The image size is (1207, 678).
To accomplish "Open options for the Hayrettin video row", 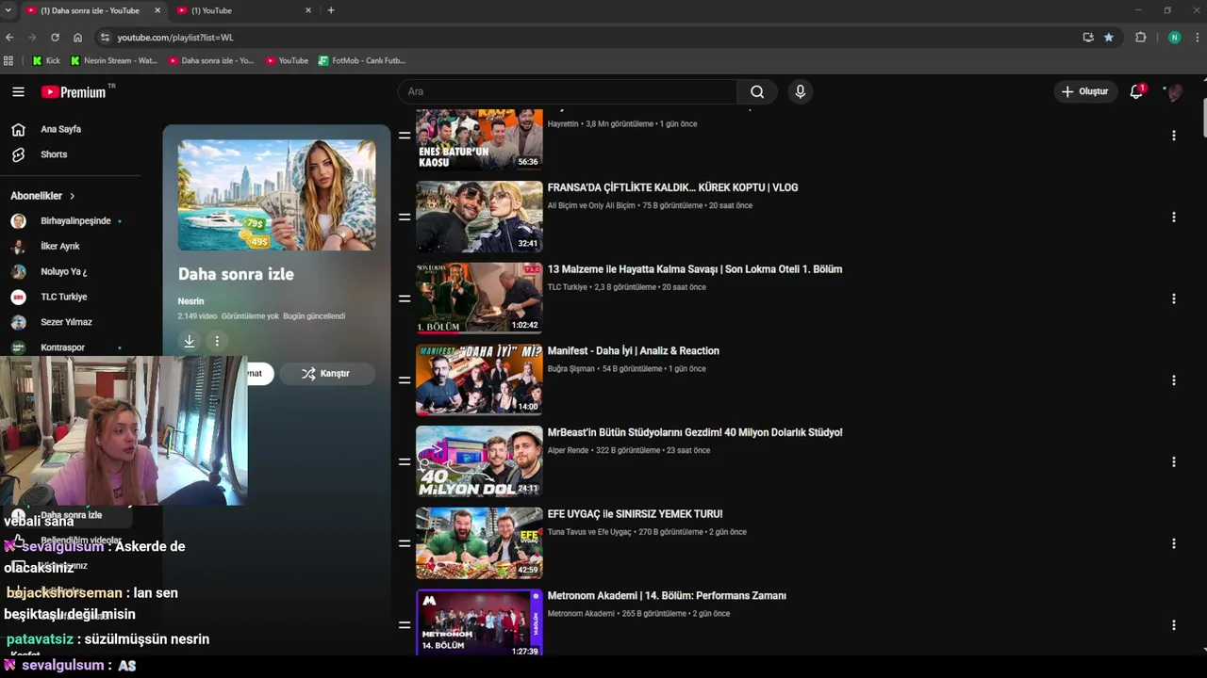I will click(1173, 135).
